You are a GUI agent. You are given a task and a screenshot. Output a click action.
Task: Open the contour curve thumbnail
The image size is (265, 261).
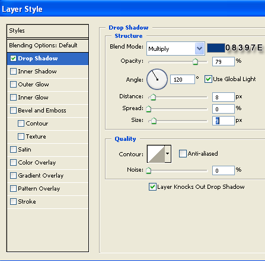click(156, 154)
